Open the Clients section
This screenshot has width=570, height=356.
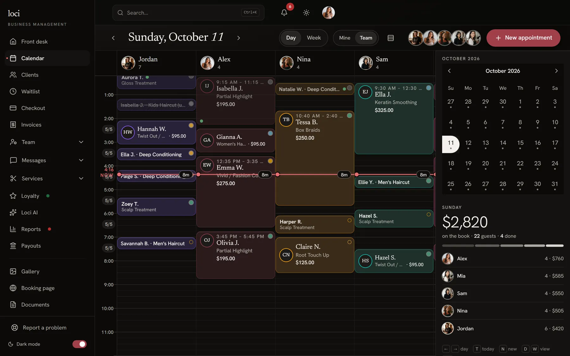pyautogui.click(x=47, y=75)
